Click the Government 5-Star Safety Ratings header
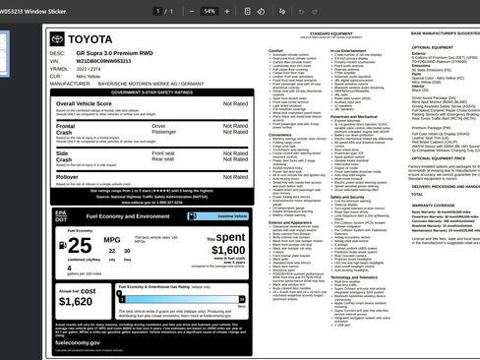Image resolution: width=480 pixels, height=360 pixels. pyautogui.click(x=151, y=92)
